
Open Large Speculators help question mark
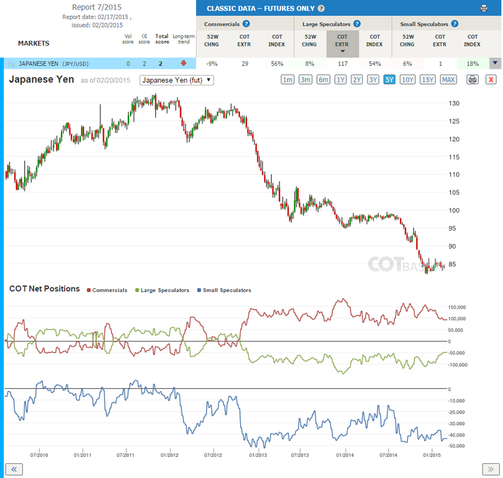tap(357, 24)
